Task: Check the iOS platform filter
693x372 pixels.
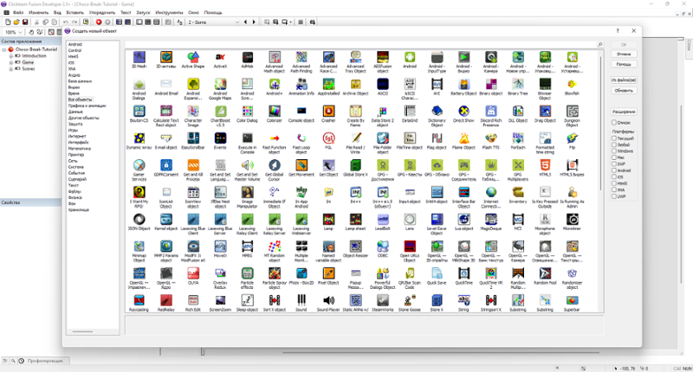Action: click(614, 176)
